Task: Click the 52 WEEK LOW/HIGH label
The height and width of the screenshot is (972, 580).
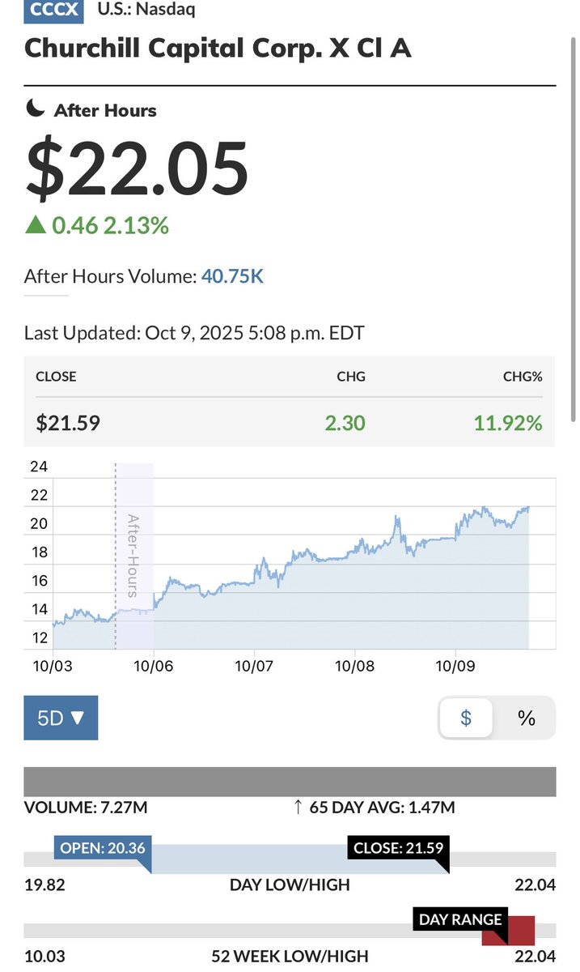Action: tap(290, 957)
